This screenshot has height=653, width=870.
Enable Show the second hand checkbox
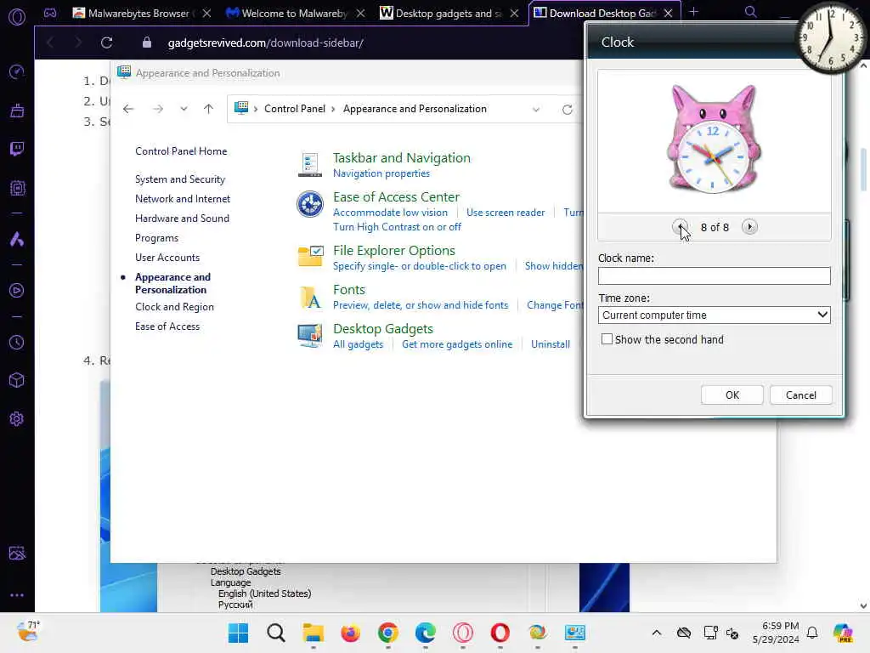coord(607,339)
